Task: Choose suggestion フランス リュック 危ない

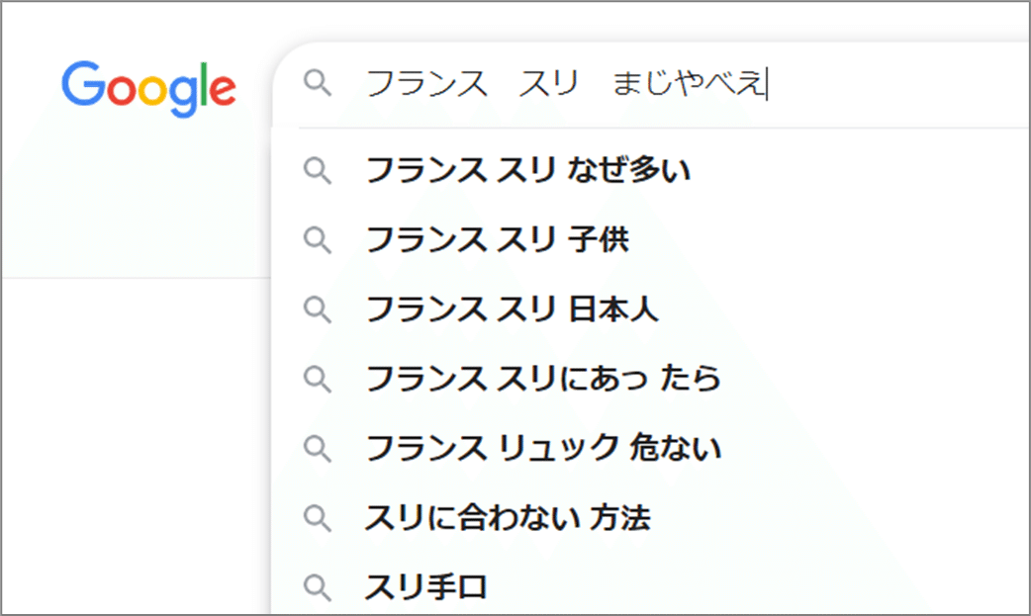Action: [543, 449]
